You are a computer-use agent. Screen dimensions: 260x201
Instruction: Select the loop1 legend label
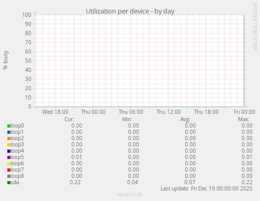point(17,132)
